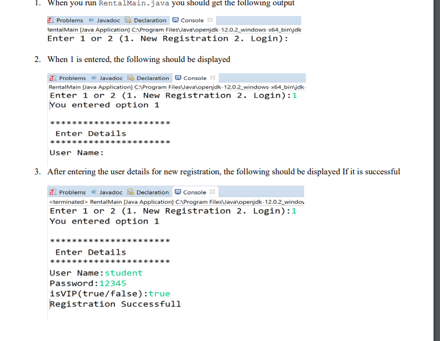Viewport: 440px width, 341px height.
Task: Click the login prompt line in the first console
Action: [168, 39]
